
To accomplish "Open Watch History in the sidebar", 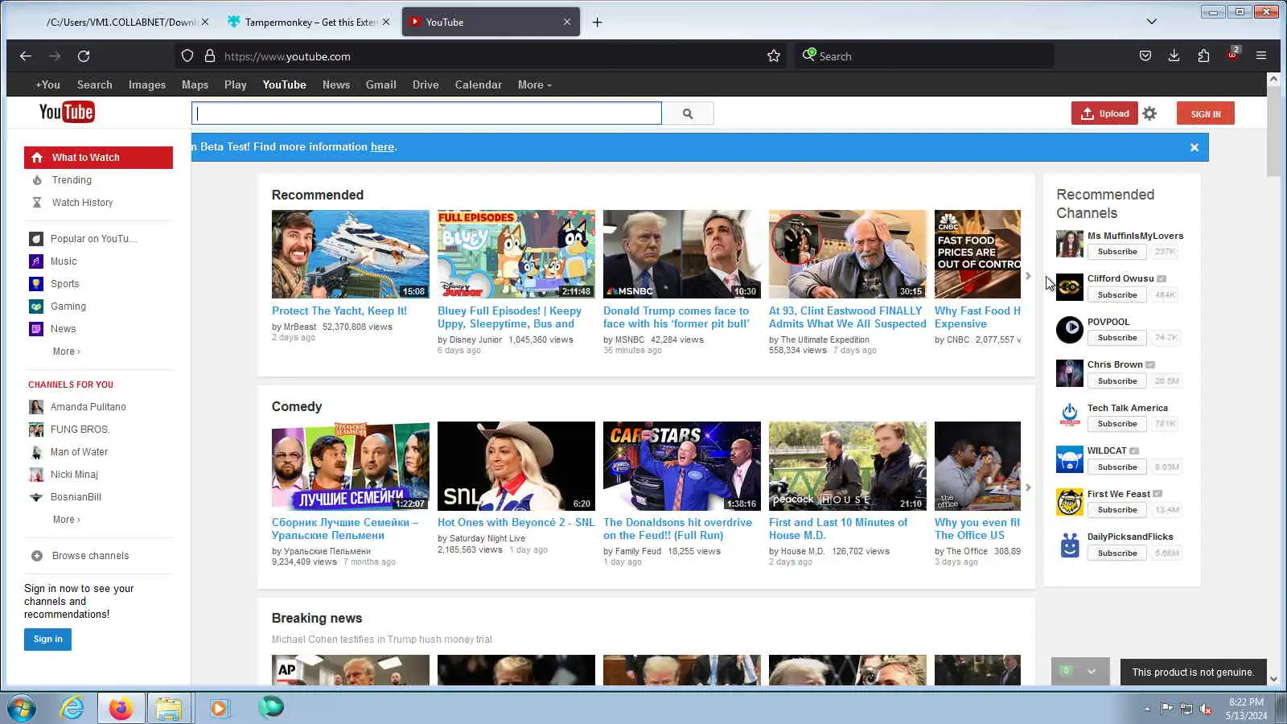I will tap(82, 203).
